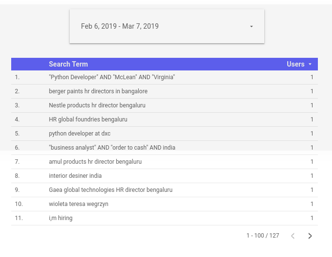The image size is (332, 257).
Task: Click the Users sort arrow icon
Action: (x=310, y=65)
